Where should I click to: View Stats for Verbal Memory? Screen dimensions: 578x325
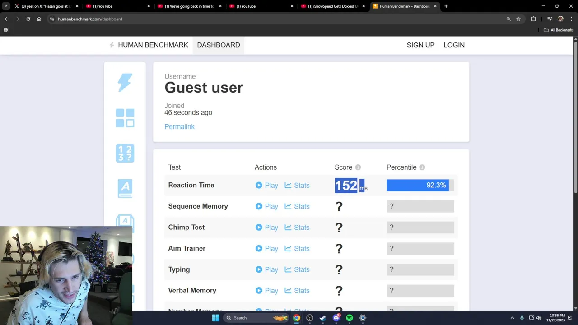[x=297, y=291]
